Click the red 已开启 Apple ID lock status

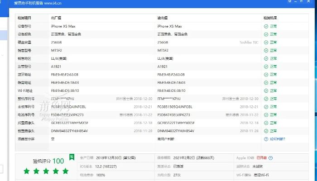click(x=262, y=158)
